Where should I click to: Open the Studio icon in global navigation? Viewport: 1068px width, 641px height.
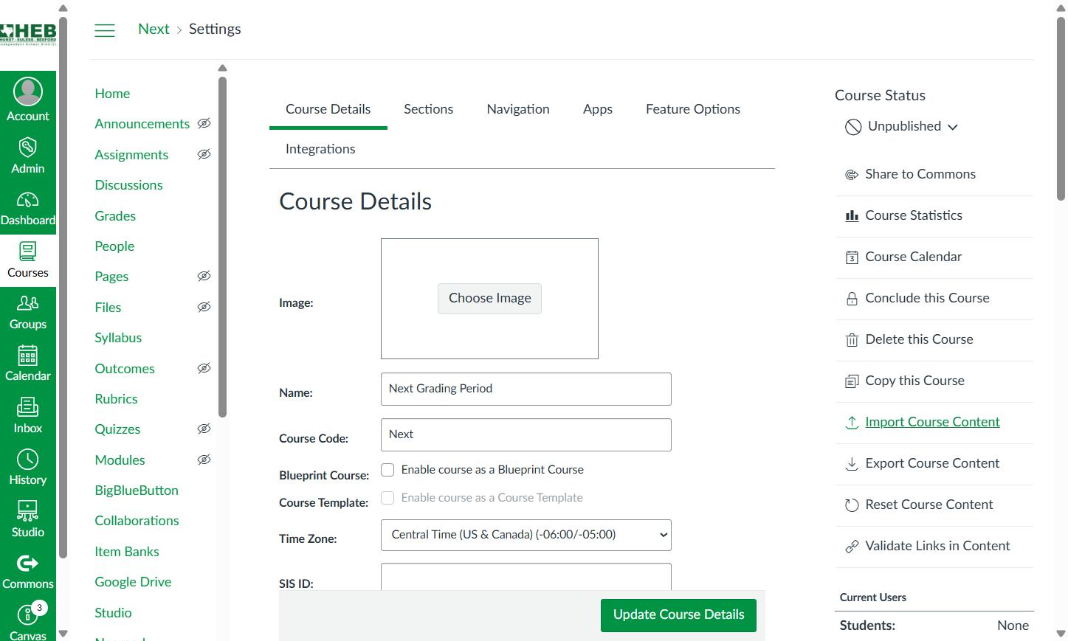(28, 510)
